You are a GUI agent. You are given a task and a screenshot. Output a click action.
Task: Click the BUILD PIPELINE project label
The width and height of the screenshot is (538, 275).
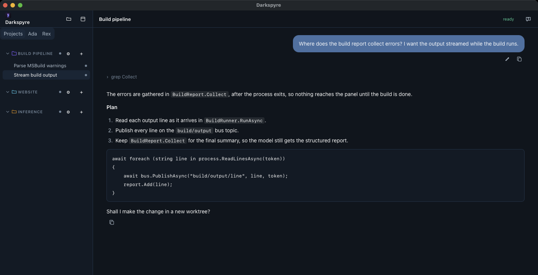[35, 54]
